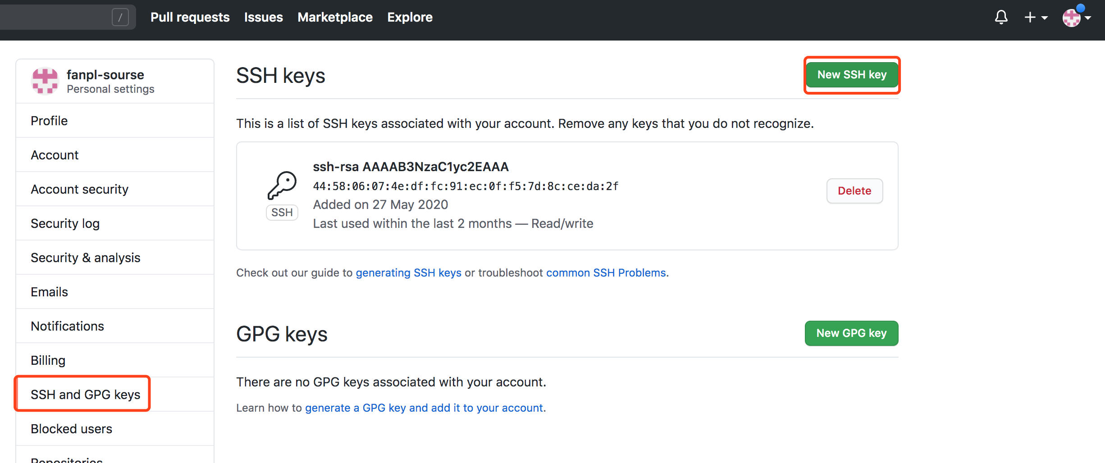Click the New GPG key button
This screenshot has height=463, width=1105.
pos(851,333)
